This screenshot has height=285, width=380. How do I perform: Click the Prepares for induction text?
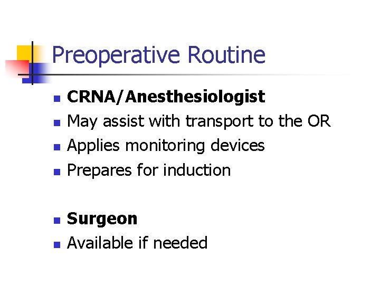pyautogui.click(x=149, y=170)
